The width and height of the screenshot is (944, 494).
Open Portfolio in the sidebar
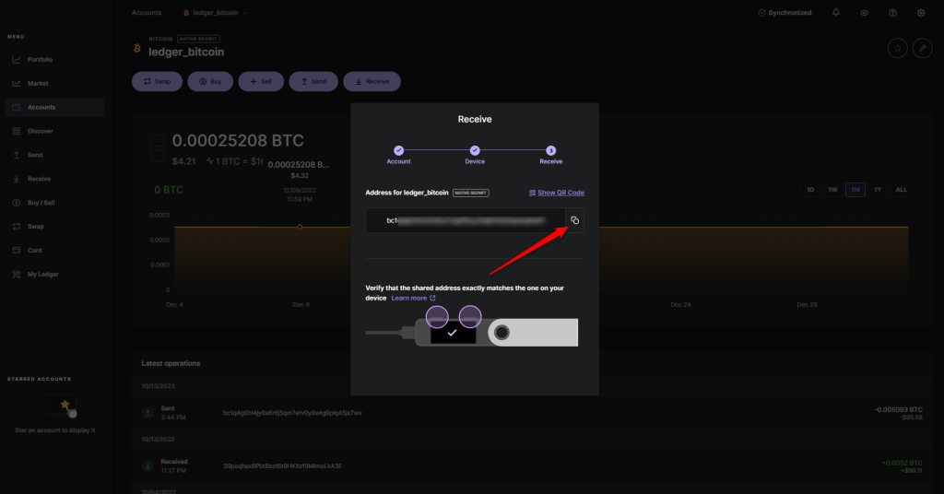tap(40, 60)
